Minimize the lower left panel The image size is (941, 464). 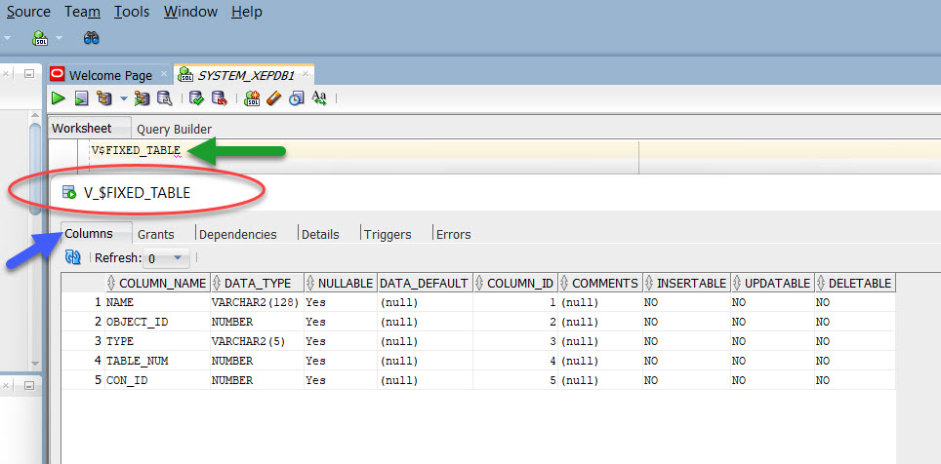coord(28,386)
